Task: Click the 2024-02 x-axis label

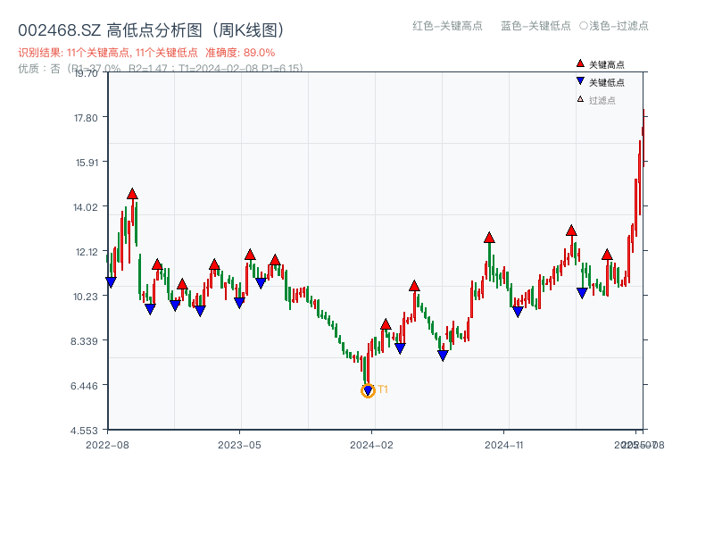Action: 371,445
